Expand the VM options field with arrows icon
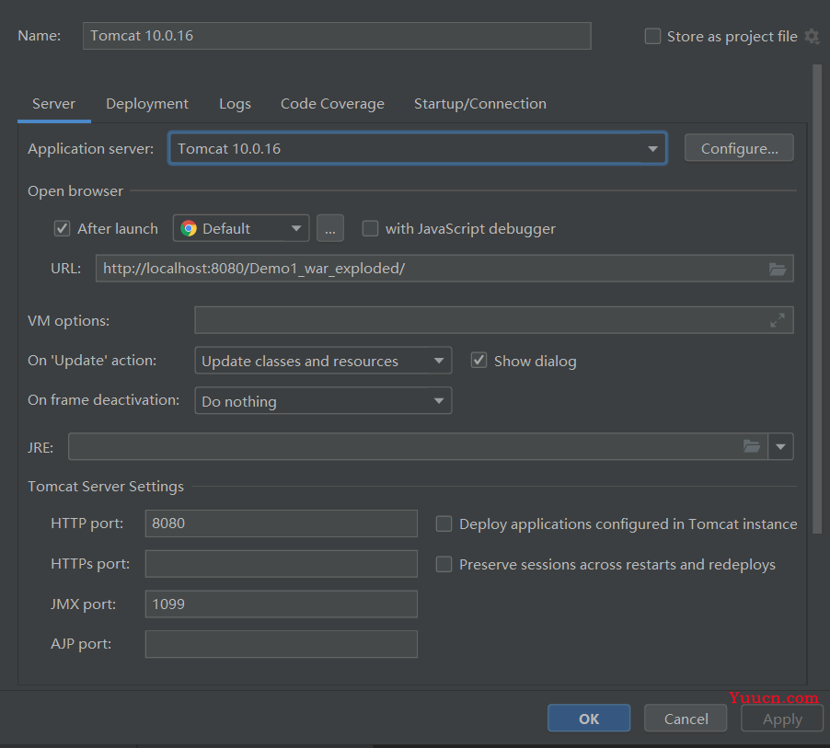Image resolution: width=830 pixels, height=748 pixels. click(777, 320)
